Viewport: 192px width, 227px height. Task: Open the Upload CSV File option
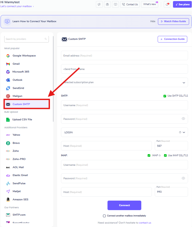coord(22,119)
